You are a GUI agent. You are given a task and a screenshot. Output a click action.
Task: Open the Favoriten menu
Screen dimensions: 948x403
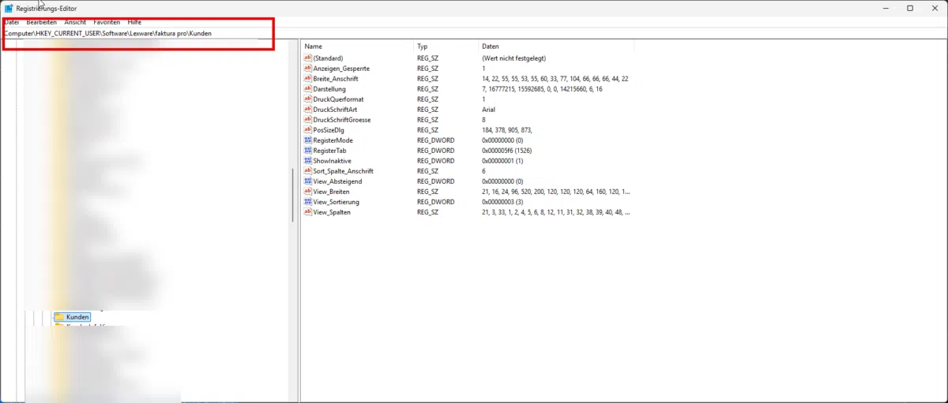click(x=107, y=22)
